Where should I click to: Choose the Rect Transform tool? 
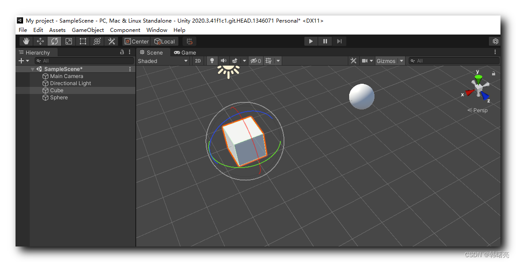click(x=83, y=41)
